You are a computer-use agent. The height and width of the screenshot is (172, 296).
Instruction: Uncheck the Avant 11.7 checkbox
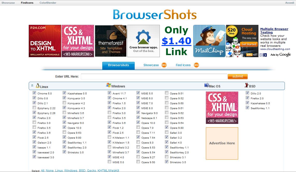[109, 93]
